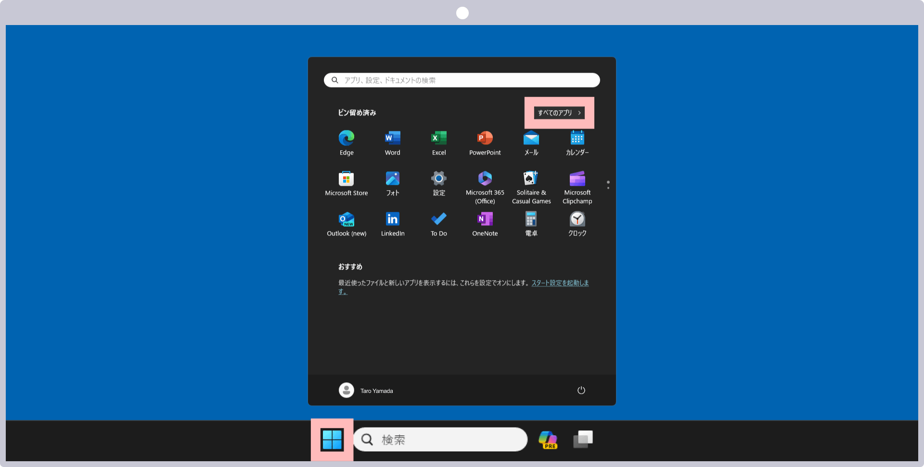Open the 電卓 calculator app
Image resolution: width=924 pixels, height=467 pixels.
pyautogui.click(x=531, y=224)
